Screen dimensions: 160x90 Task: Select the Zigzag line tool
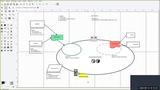tap(13, 15)
